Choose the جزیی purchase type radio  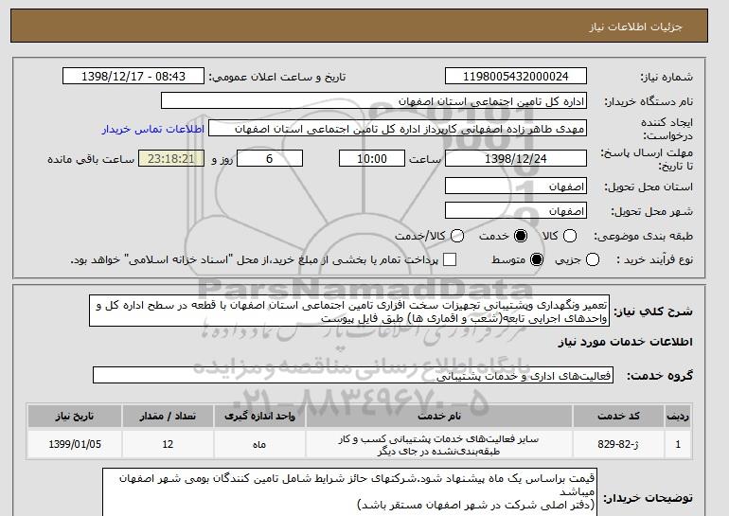coord(593,259)
